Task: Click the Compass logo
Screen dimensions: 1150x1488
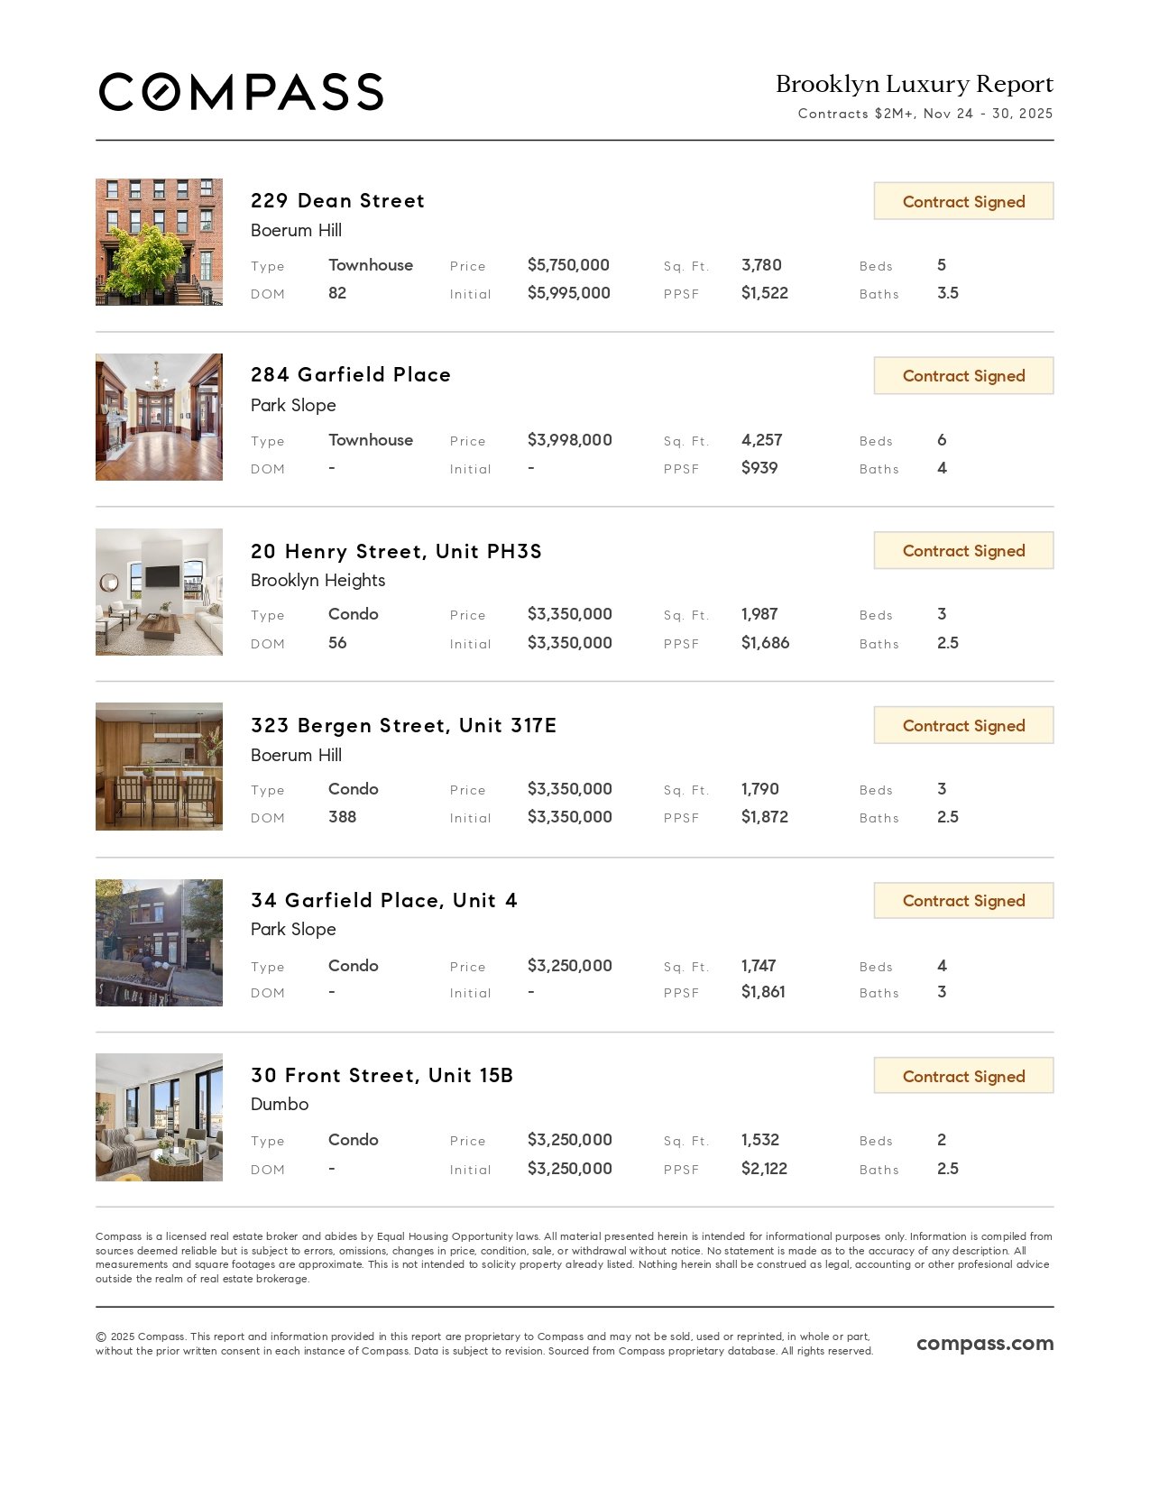Action: [241, 92]
